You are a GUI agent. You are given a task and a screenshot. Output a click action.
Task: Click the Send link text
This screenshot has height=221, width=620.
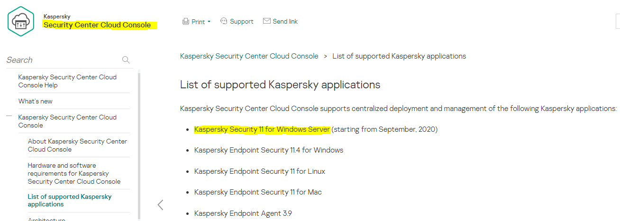click(x=285, y=21)
